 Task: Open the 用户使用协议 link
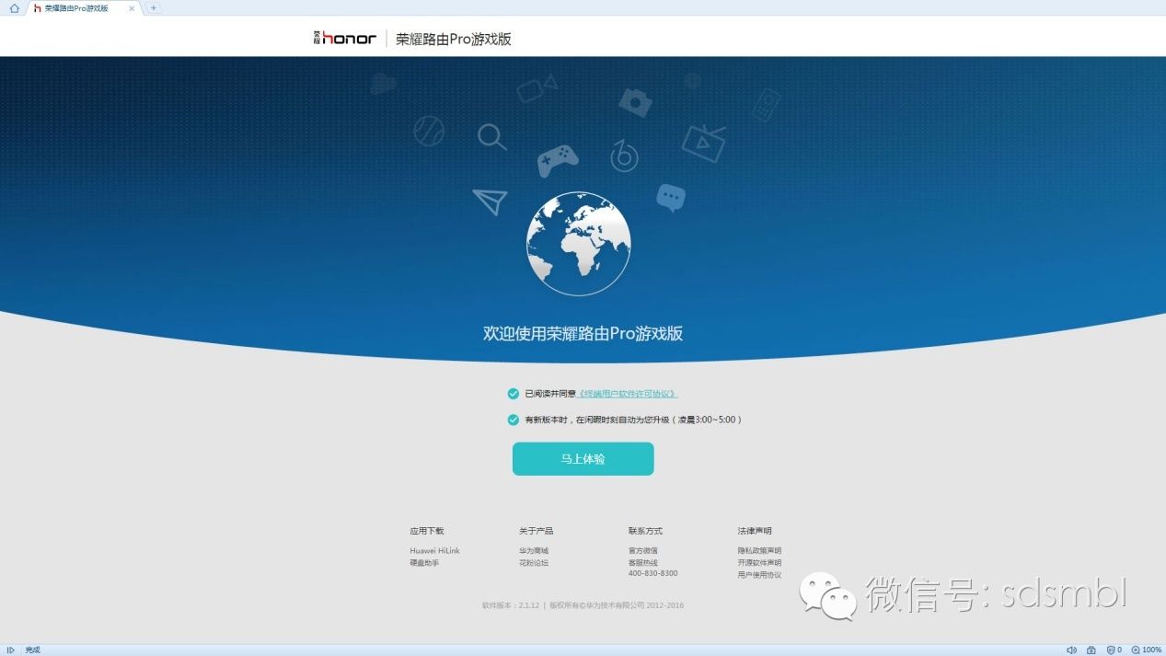click(759, 574)
